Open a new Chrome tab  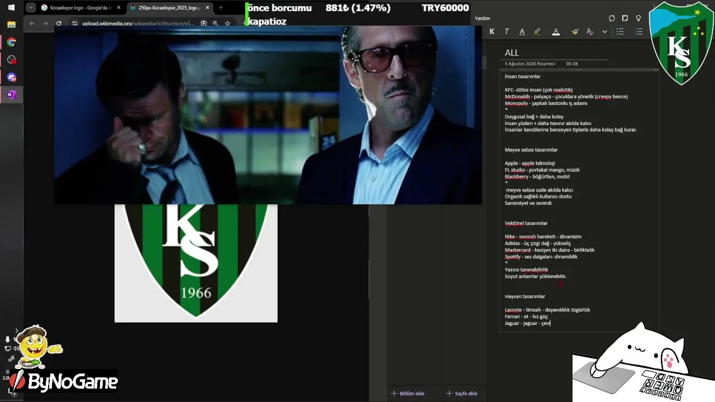tap(221, 8)
